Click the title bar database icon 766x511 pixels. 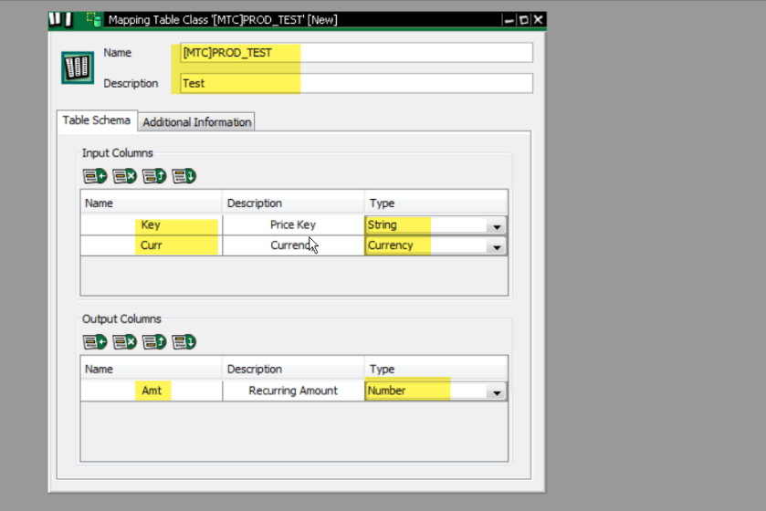94,19
